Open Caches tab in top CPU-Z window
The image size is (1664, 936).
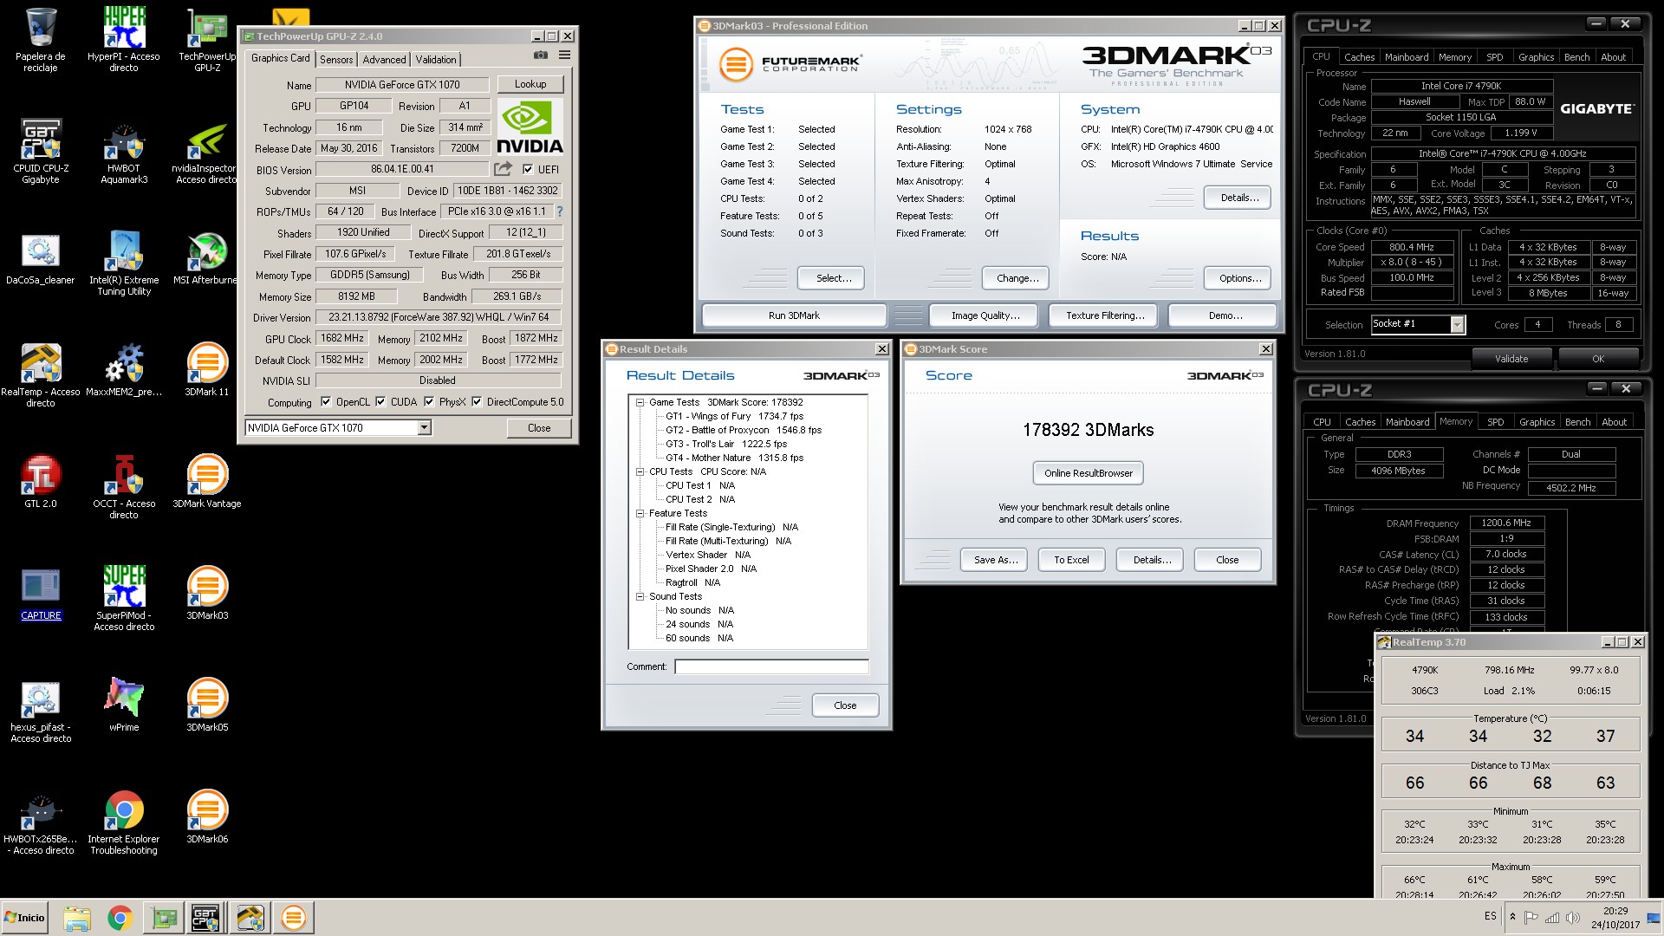(x=1359, y=57)
